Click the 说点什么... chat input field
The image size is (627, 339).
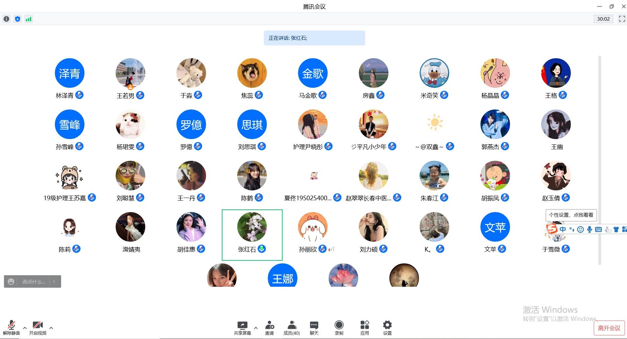coord(34,281)
